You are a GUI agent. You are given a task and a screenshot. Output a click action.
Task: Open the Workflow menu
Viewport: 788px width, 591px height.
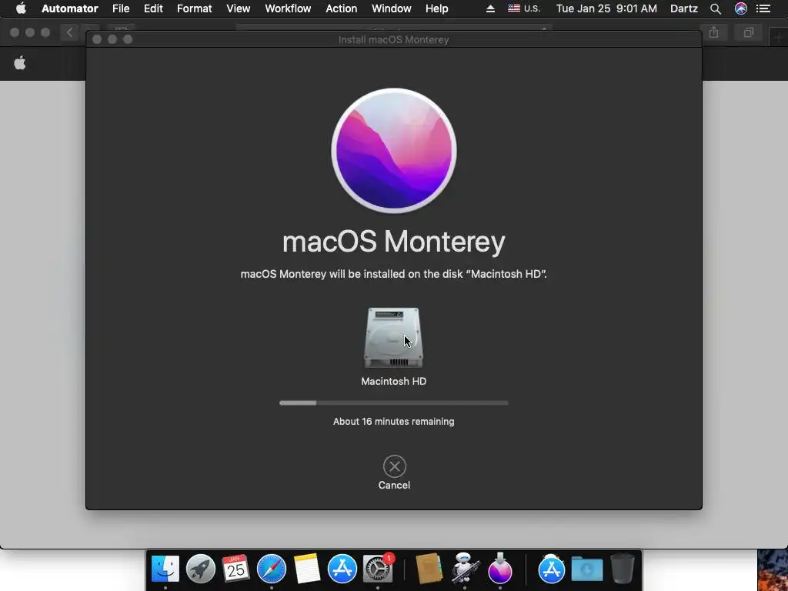(288, 8)
